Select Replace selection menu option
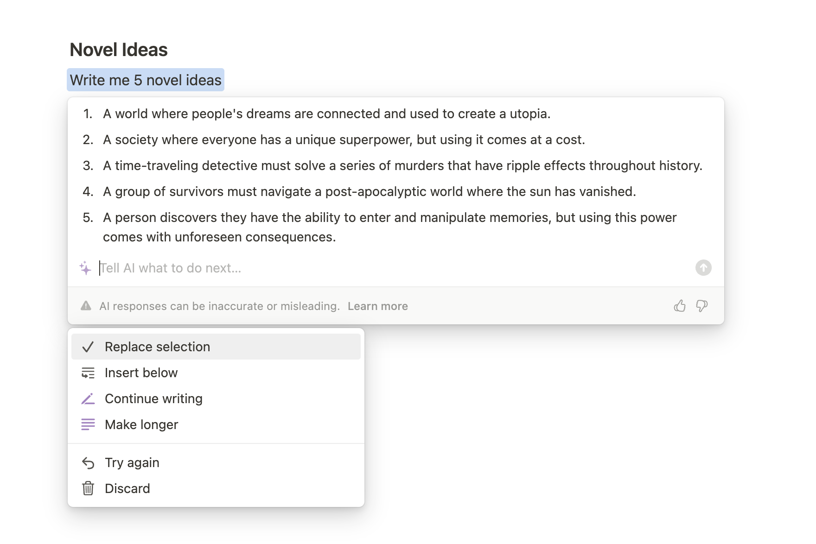816x544 pixels. (216, 347)
